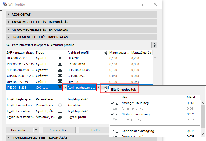Click the offset modifiers icon in the IPE300 row
The height and width of the screenshot is (141, 206).
pos(105,87)
